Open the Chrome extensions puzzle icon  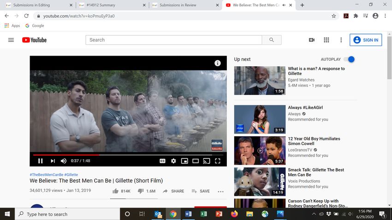click(356, 16)
